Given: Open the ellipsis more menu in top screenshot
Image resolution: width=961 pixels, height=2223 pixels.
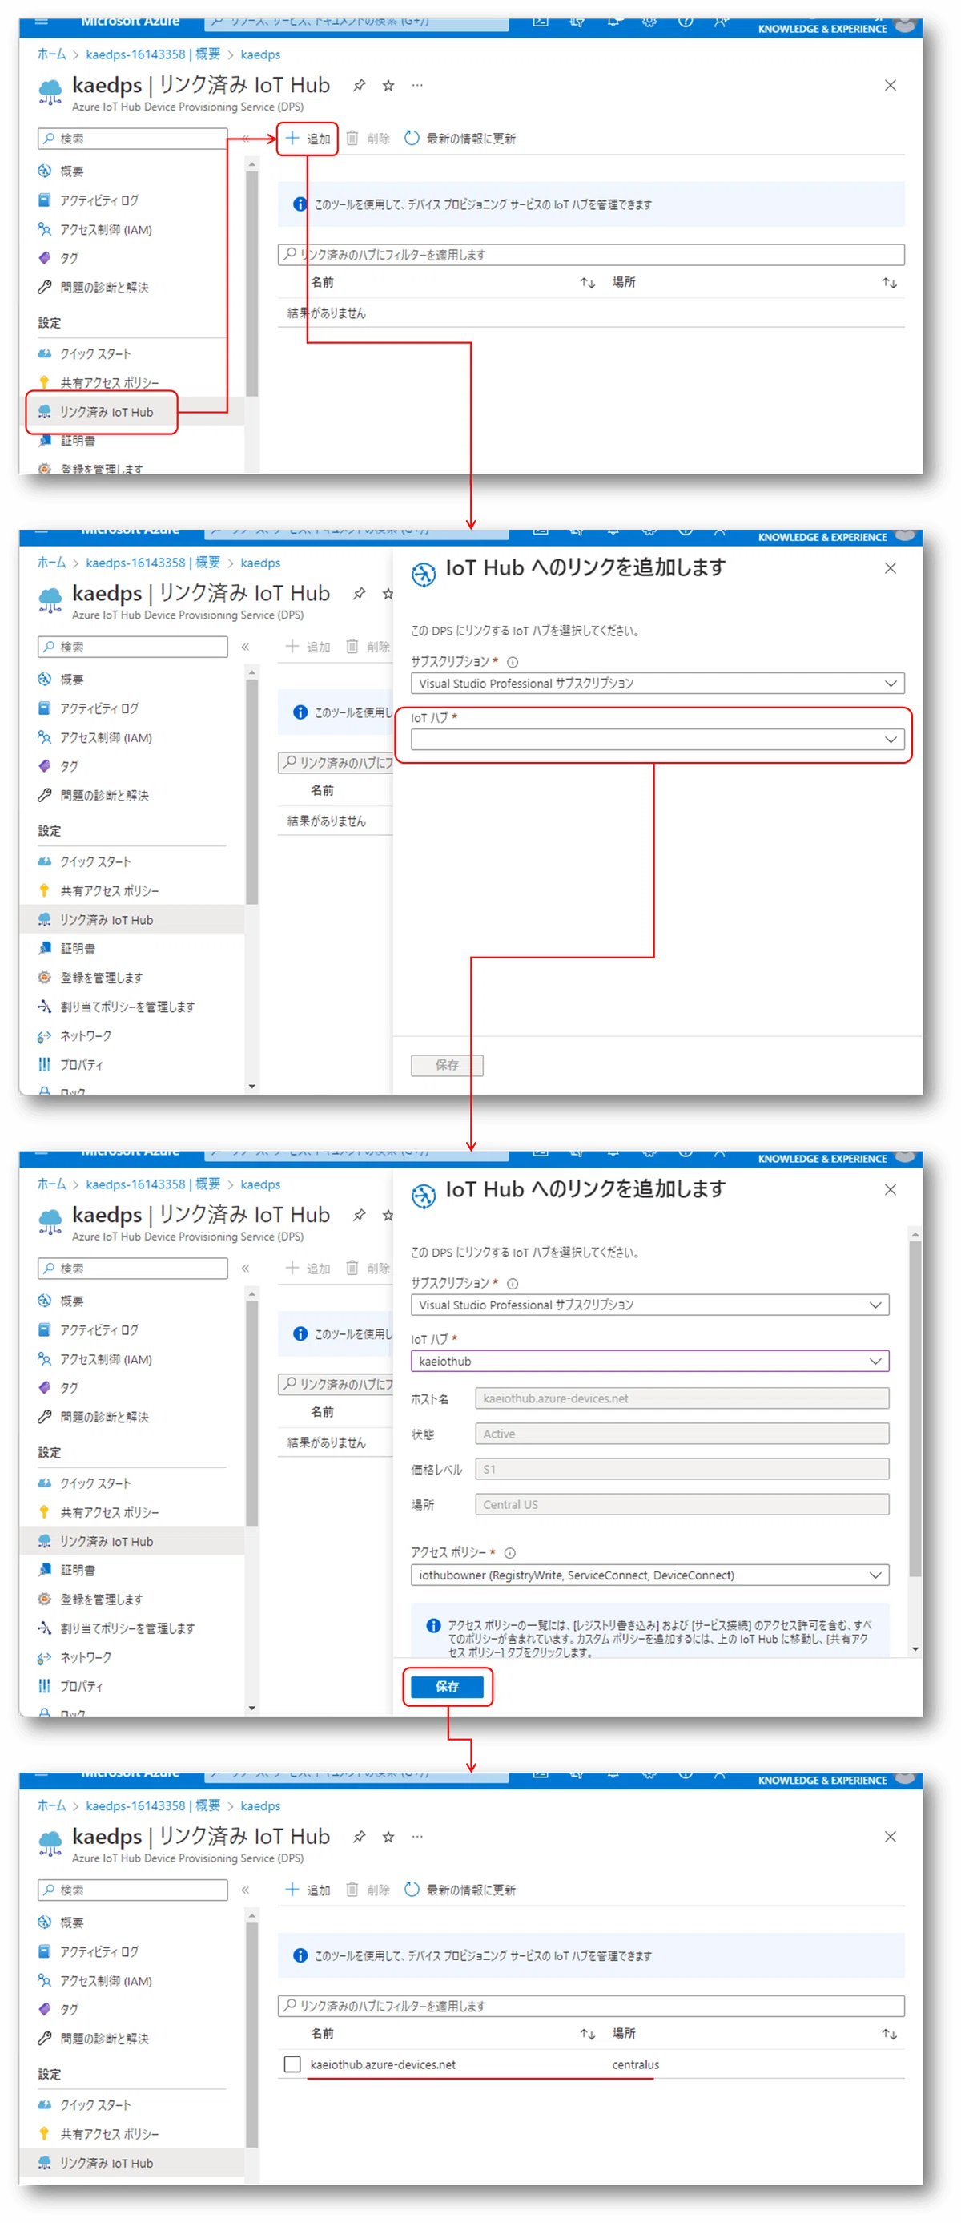Looking at the screenshot, I should pos(417,86).
